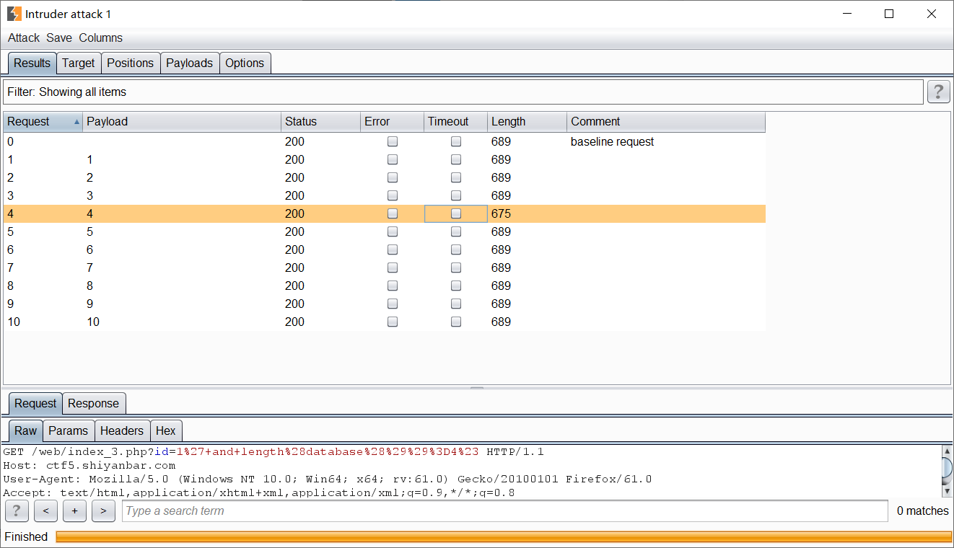This screenshot has height=548, width=954.
Task: Open the Columns menu
Action: point(101,38)
